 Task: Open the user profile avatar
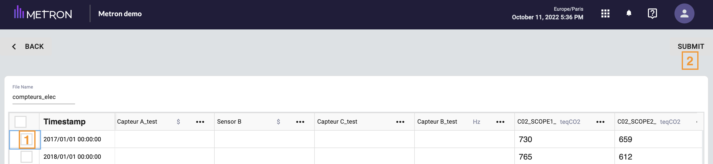684,13
